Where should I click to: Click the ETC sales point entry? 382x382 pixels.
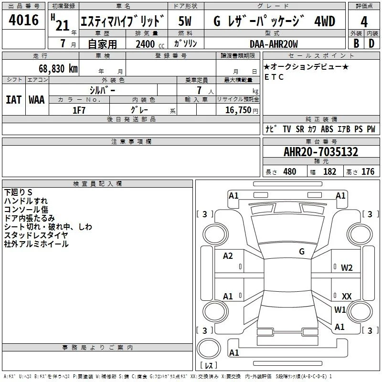tap(274, 77)
